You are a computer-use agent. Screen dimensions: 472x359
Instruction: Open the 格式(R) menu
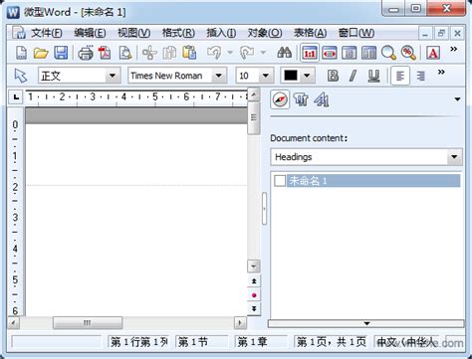pyautogui.click(x=178, y=33)
